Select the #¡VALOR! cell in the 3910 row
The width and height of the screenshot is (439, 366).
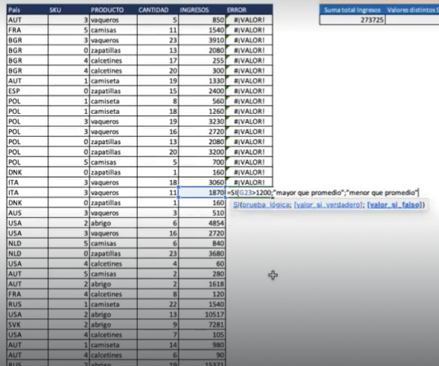pyautogui.click(x=249, y=40)
